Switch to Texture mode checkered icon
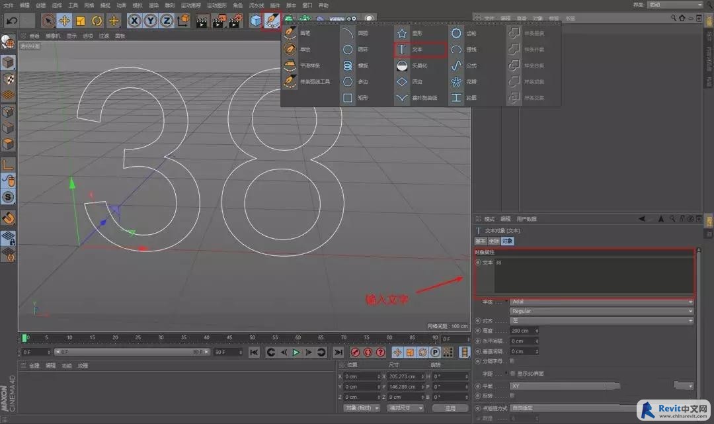Image resolution: width=714 pixels, height=424 pixels. [x=8, y=79]
